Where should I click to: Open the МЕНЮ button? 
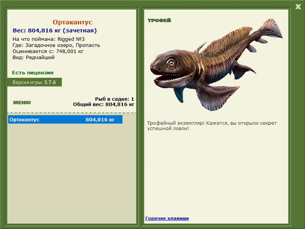click(x=22, y=103)
